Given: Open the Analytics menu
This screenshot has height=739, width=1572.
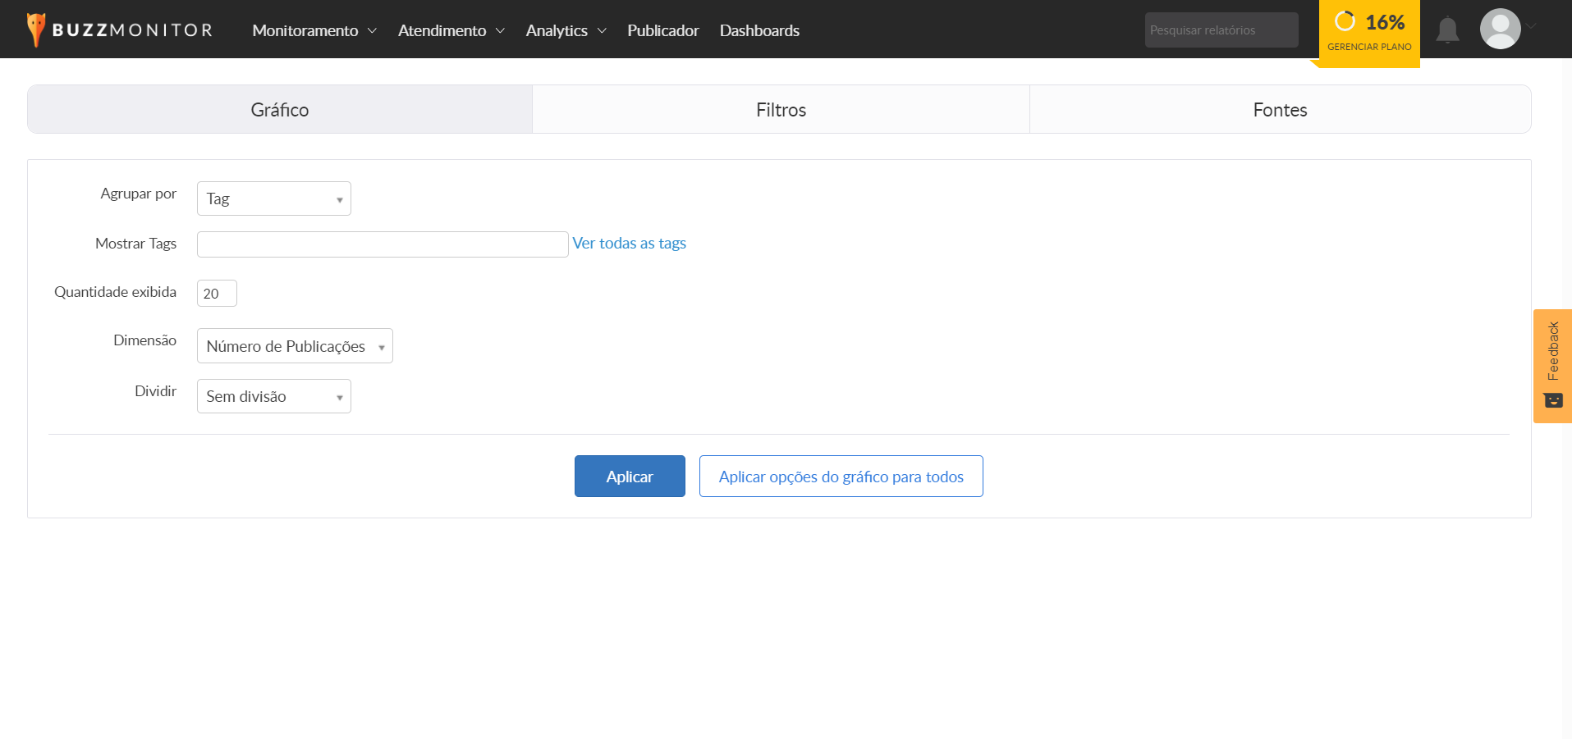Looking at the screenshot, I should coord(566,30).
